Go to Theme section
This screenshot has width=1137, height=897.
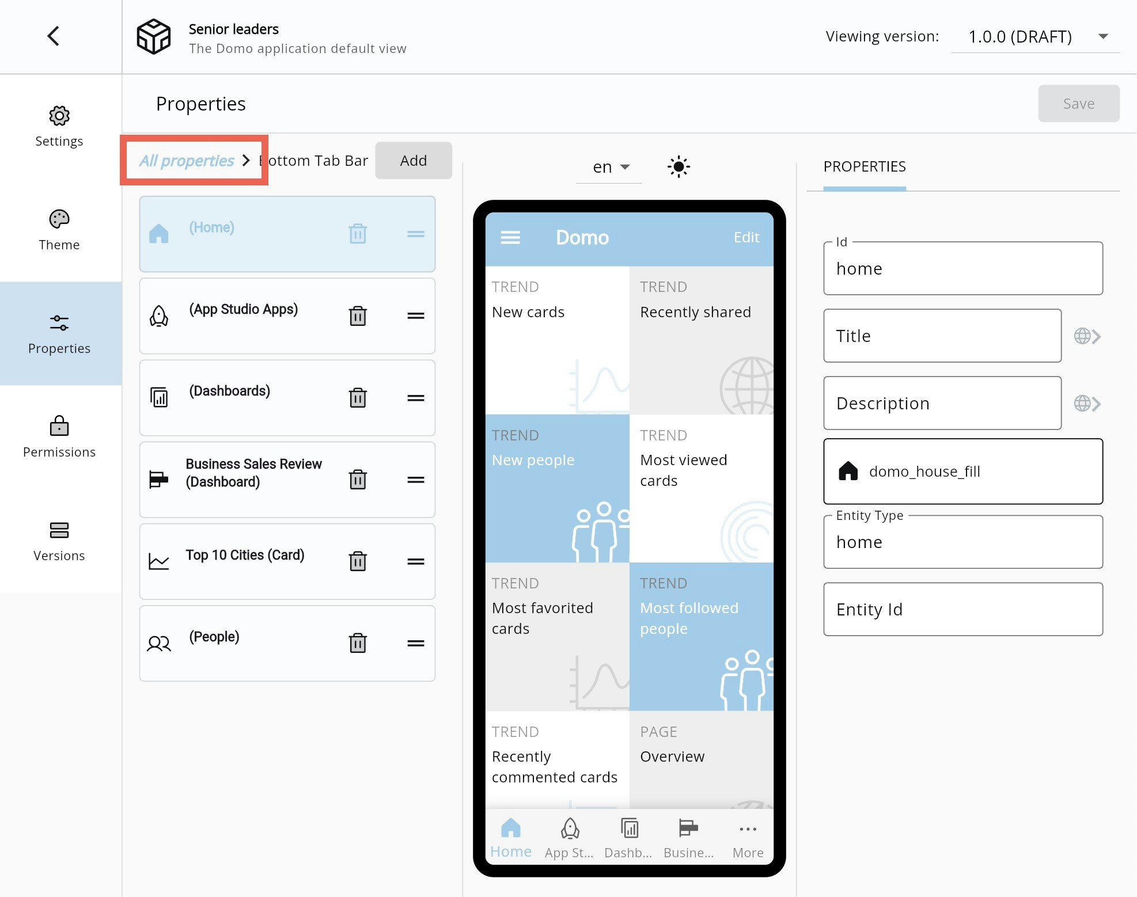59,230
